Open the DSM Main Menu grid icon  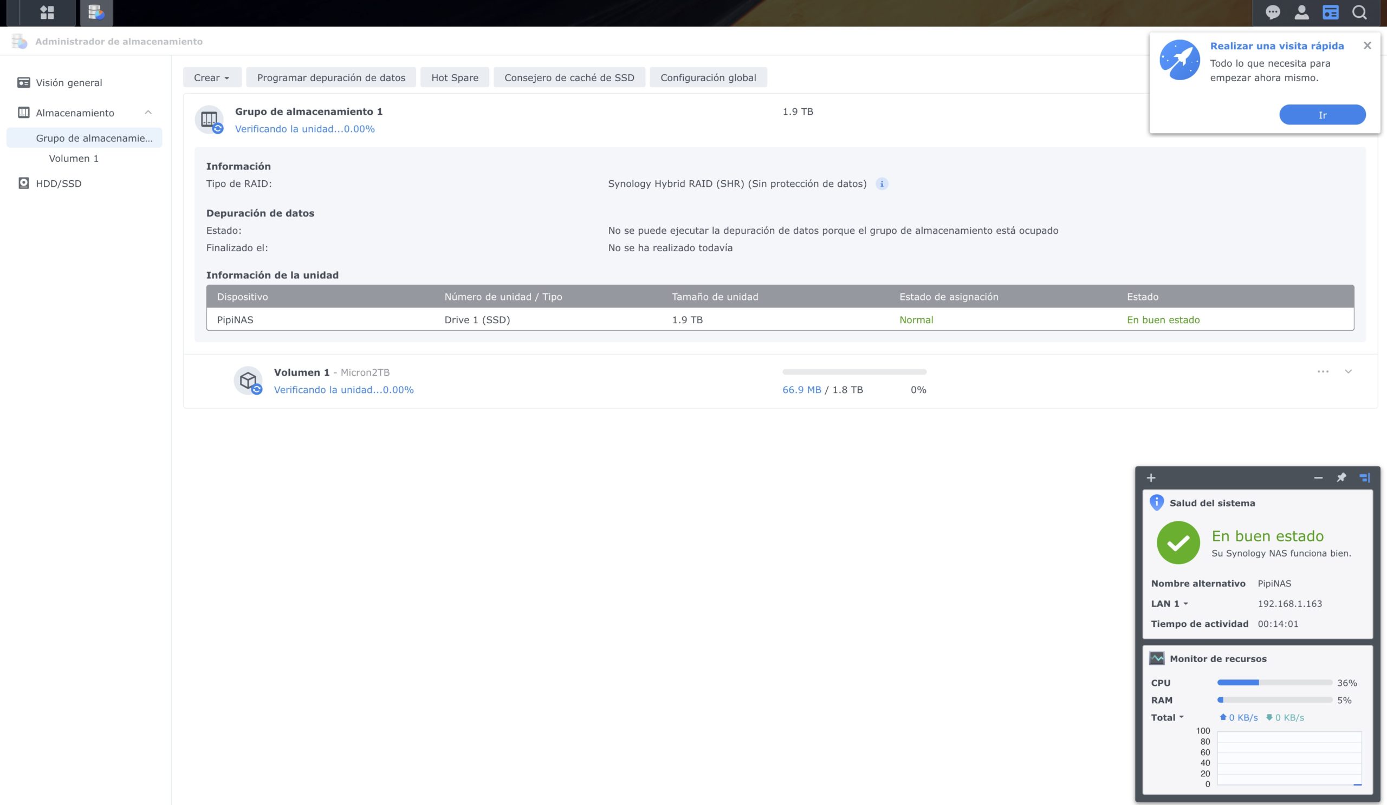point(47,12)
